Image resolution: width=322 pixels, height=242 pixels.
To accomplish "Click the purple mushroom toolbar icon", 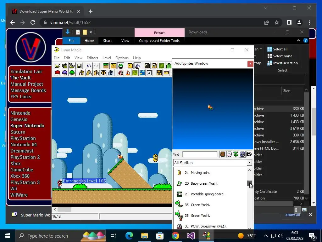I will coord(65,73).
